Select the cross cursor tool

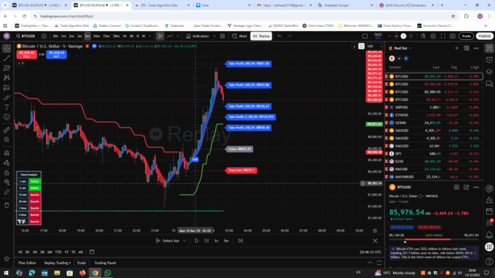tap(7, 48)
